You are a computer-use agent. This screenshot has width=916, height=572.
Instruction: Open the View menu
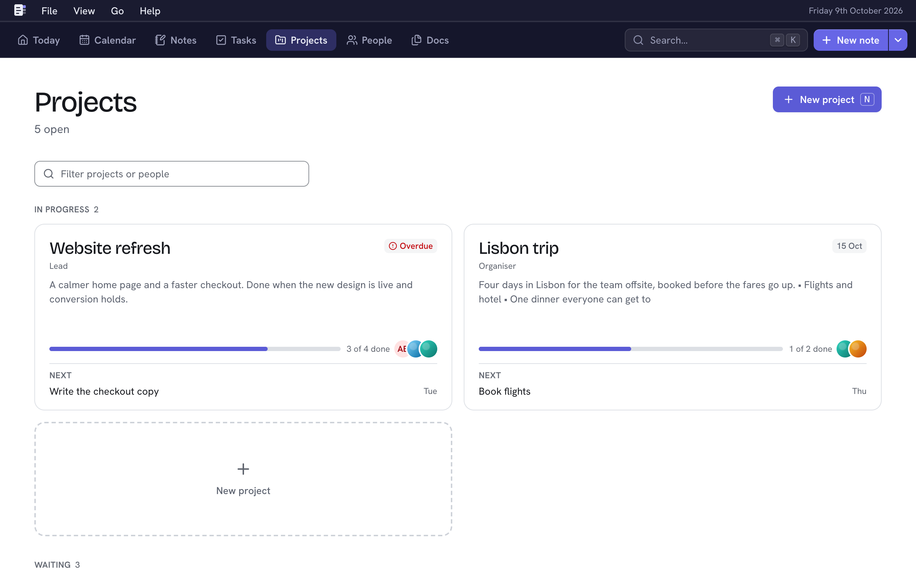[84, 11]
